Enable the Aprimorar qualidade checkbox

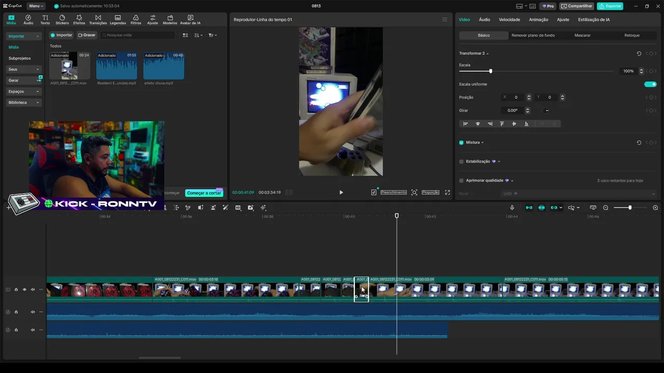pyautogui.click(x=461, y=181)
